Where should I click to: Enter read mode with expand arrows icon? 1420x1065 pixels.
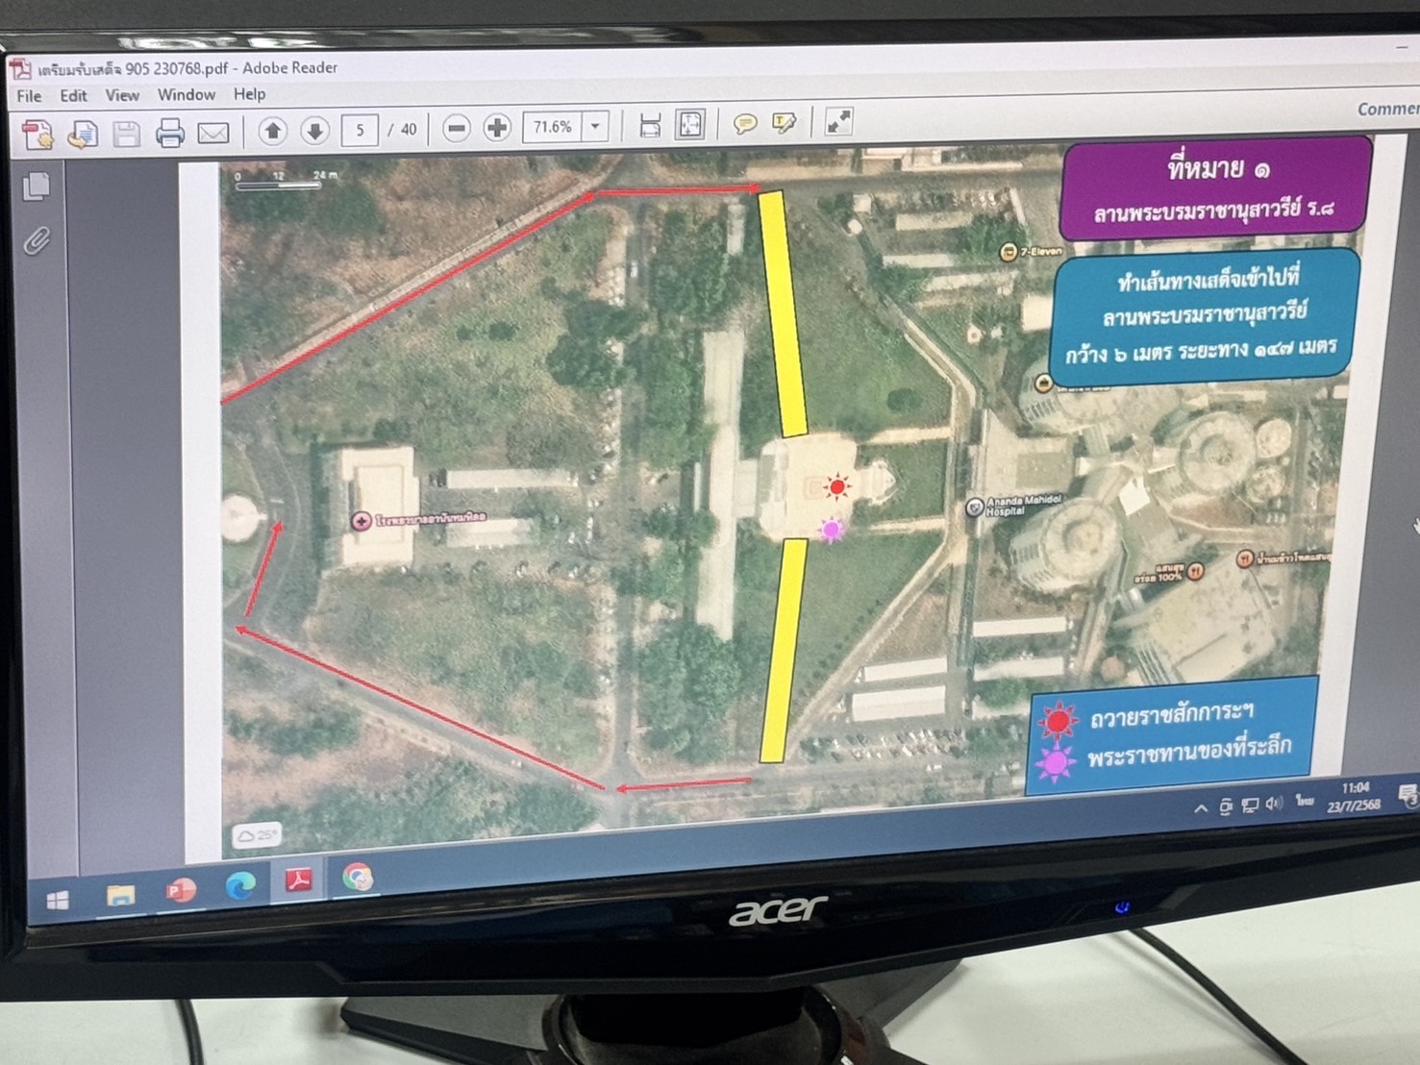click(838, 121)
